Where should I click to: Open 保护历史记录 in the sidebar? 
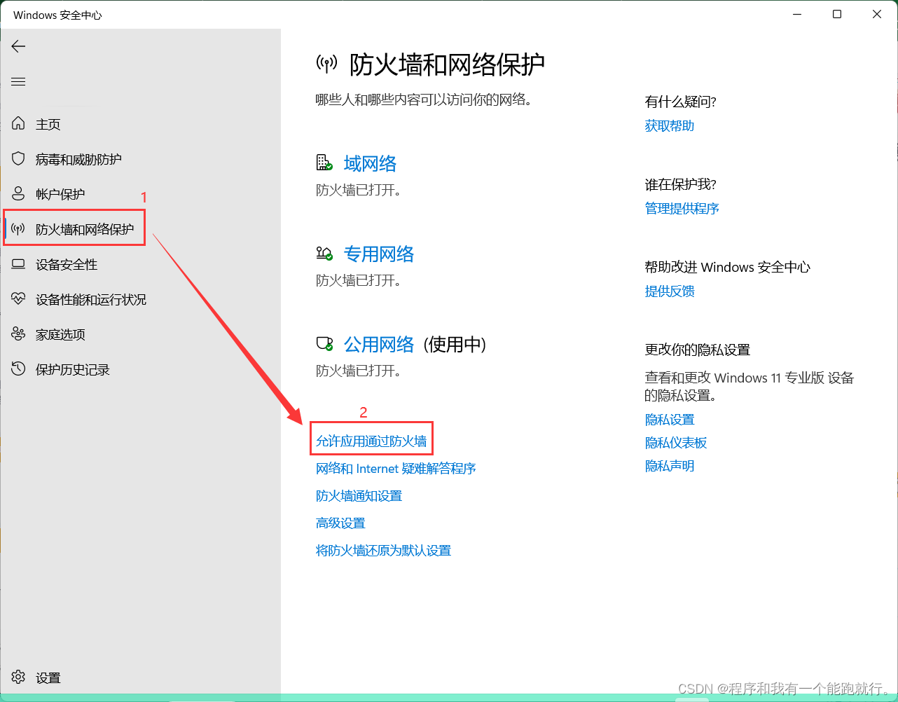[x=73, y=369]
